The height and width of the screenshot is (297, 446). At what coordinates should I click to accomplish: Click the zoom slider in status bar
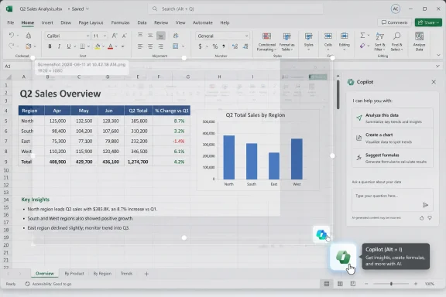point(391,284)
